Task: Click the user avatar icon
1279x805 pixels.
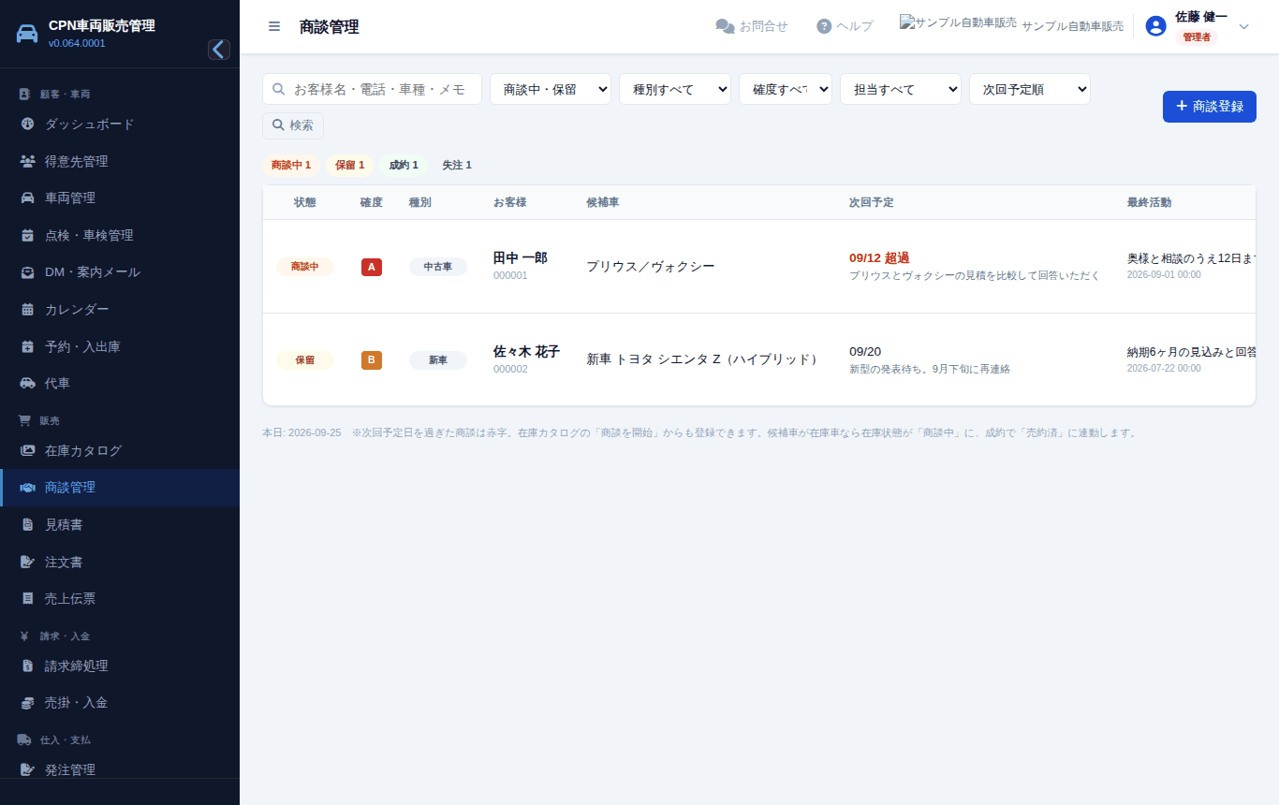Action: (x=1155, y=26)
